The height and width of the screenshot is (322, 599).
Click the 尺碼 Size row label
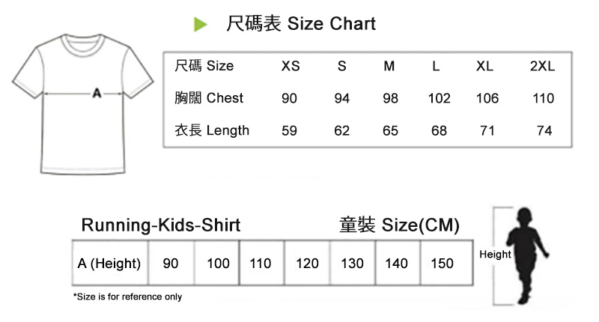click(204, 66)
